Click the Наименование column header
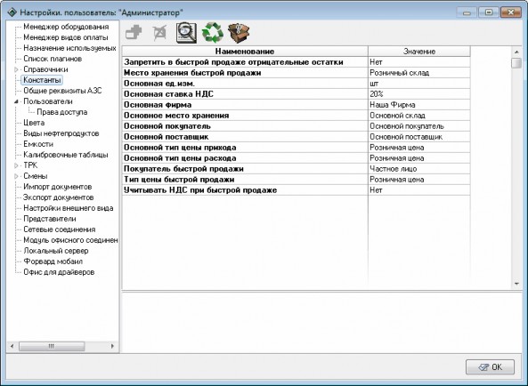 [x=245, y=52]
